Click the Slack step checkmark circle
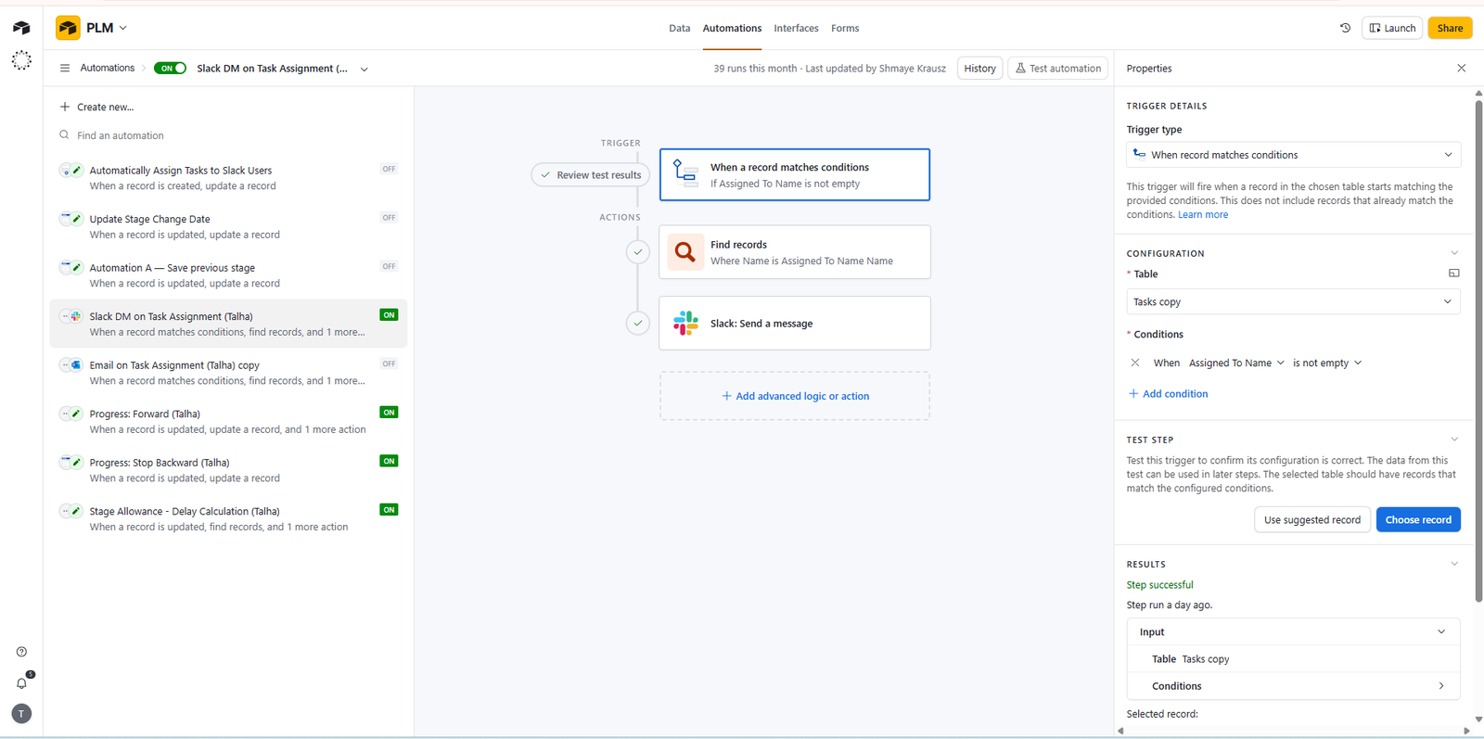 (637, 323)
